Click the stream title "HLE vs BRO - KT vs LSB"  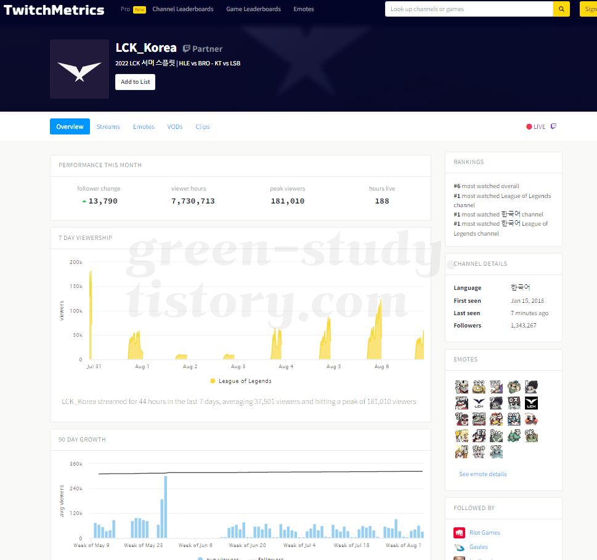click(x=210, y=64)
